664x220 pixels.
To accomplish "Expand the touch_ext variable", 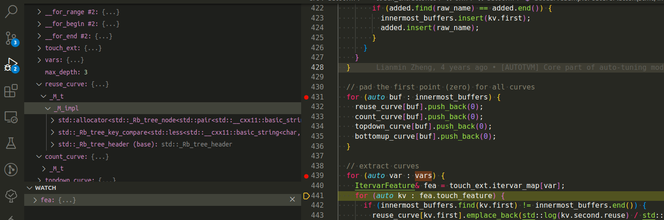I will [x=39, y=48].
